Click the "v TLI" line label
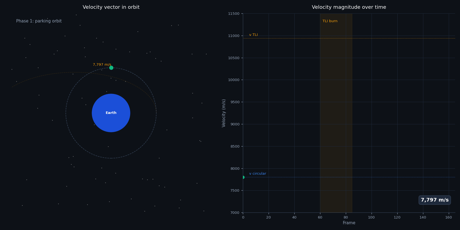Screen dimensions: 460x230 (x=253, y=35)
